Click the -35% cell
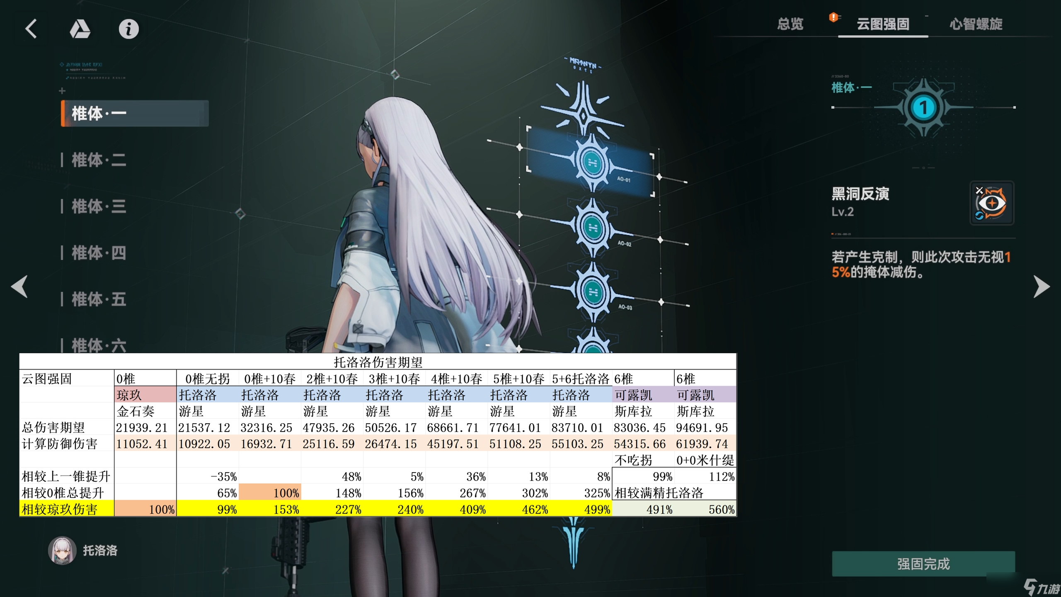The image size is (1061, 597). pos(207,476)
